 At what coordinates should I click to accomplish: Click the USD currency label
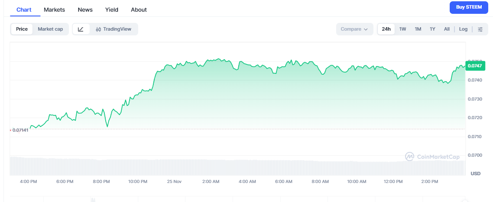pyautogui.click(x=475, y=173)
